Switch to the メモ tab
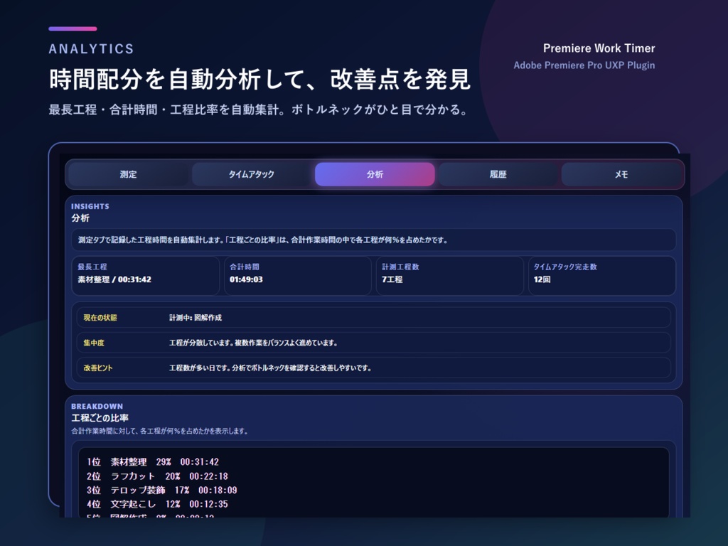The image size is (728, 546). point(621,175)
